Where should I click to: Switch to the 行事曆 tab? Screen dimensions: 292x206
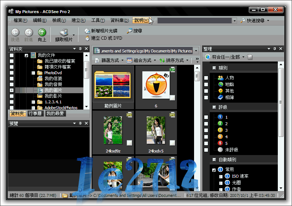[x=35, y=114]
